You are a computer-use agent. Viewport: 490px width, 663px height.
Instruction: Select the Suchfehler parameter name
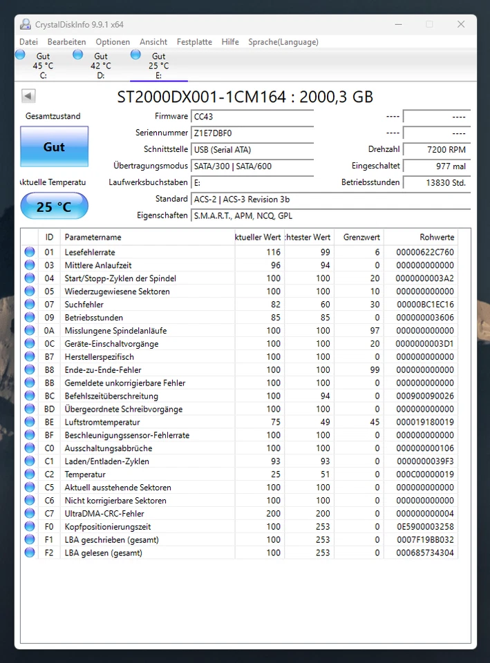coord(84,305)
